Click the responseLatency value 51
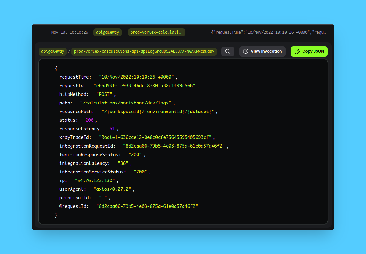The height and width of the screenshot is (254, 366). point(112,129)
